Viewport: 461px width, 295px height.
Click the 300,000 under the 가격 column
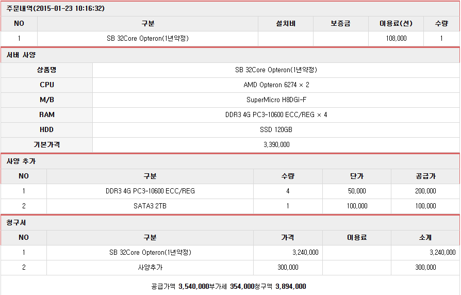[288, 267]
